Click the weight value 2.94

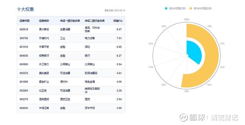click(119, 99)
